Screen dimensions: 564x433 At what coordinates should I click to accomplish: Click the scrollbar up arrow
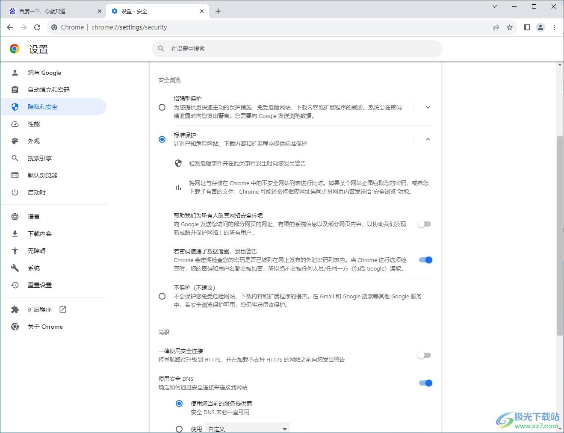[x=560, y=65]
